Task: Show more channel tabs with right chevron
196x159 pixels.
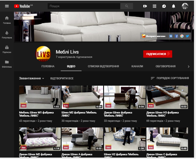Action: [x=189, y=67]
